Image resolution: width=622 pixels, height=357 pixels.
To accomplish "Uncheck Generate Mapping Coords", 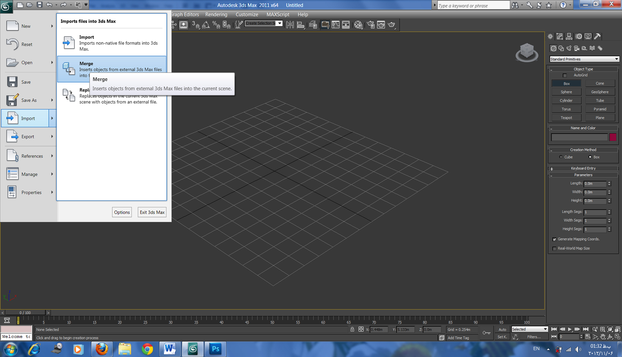I will click(x=554, y=239).
